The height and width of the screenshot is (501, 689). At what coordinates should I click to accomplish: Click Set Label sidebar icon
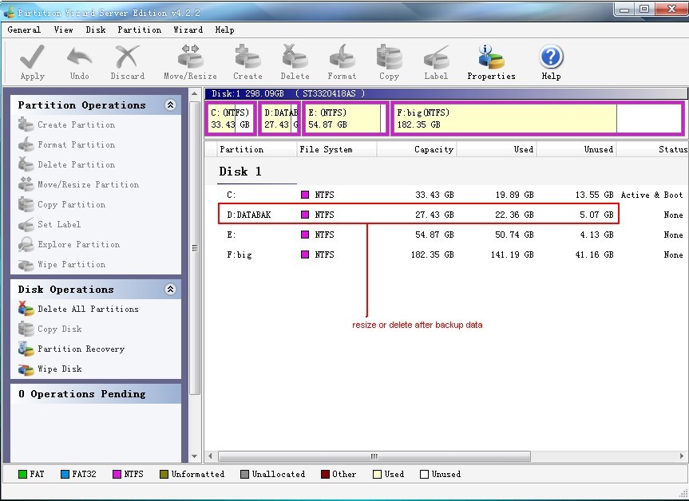click(x=26, y=224)
